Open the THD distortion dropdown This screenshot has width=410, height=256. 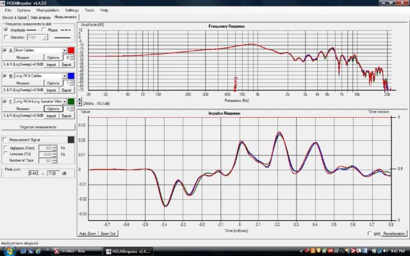coord(45,37)
